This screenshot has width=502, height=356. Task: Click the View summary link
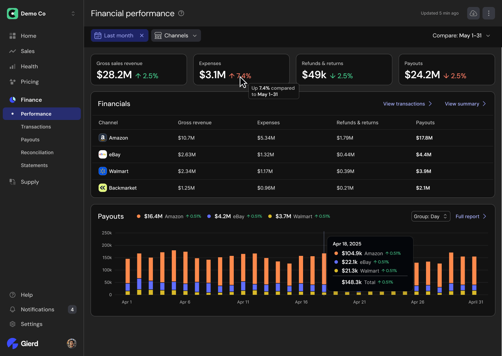click(x=462, y=104)
